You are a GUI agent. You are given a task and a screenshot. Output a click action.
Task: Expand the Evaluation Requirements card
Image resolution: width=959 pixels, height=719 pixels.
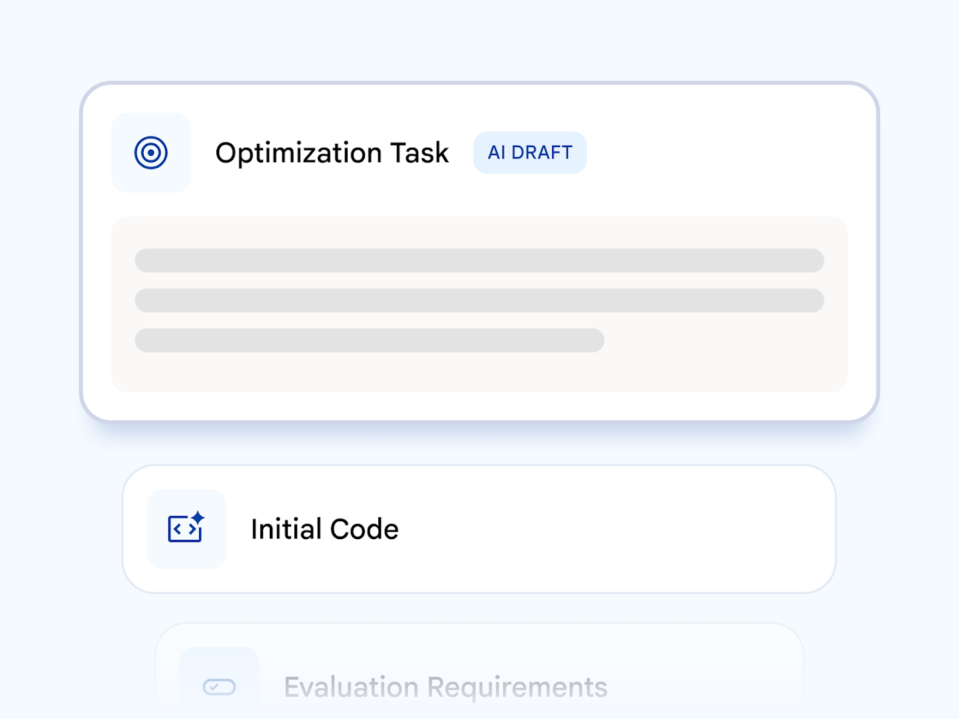[x=479, y=671]
